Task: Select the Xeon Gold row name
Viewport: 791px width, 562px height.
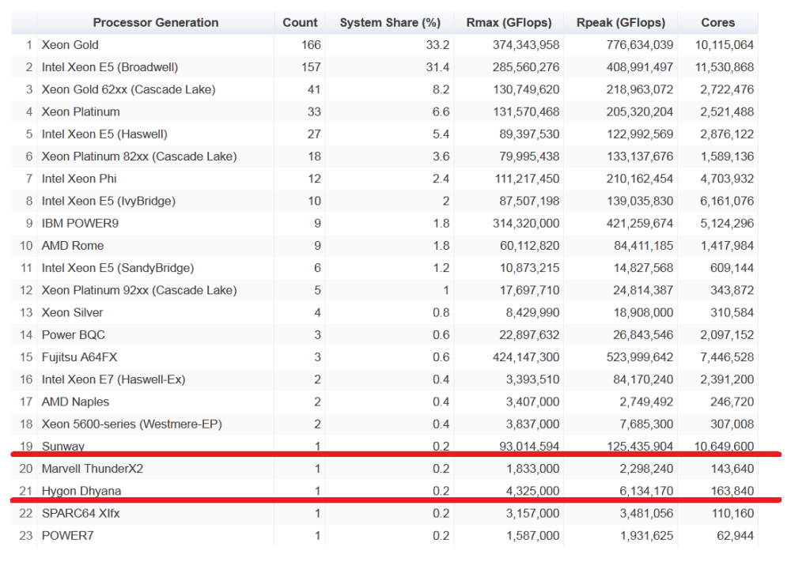Action: click(x=70, y=45)
